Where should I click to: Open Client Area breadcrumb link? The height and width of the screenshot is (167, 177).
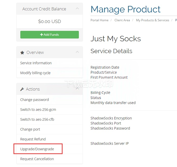[122, 20]
